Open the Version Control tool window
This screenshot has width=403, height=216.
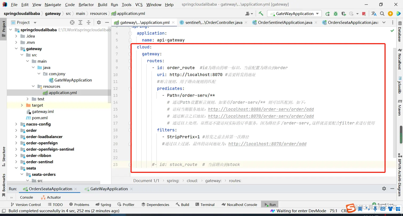click(25, 205)
